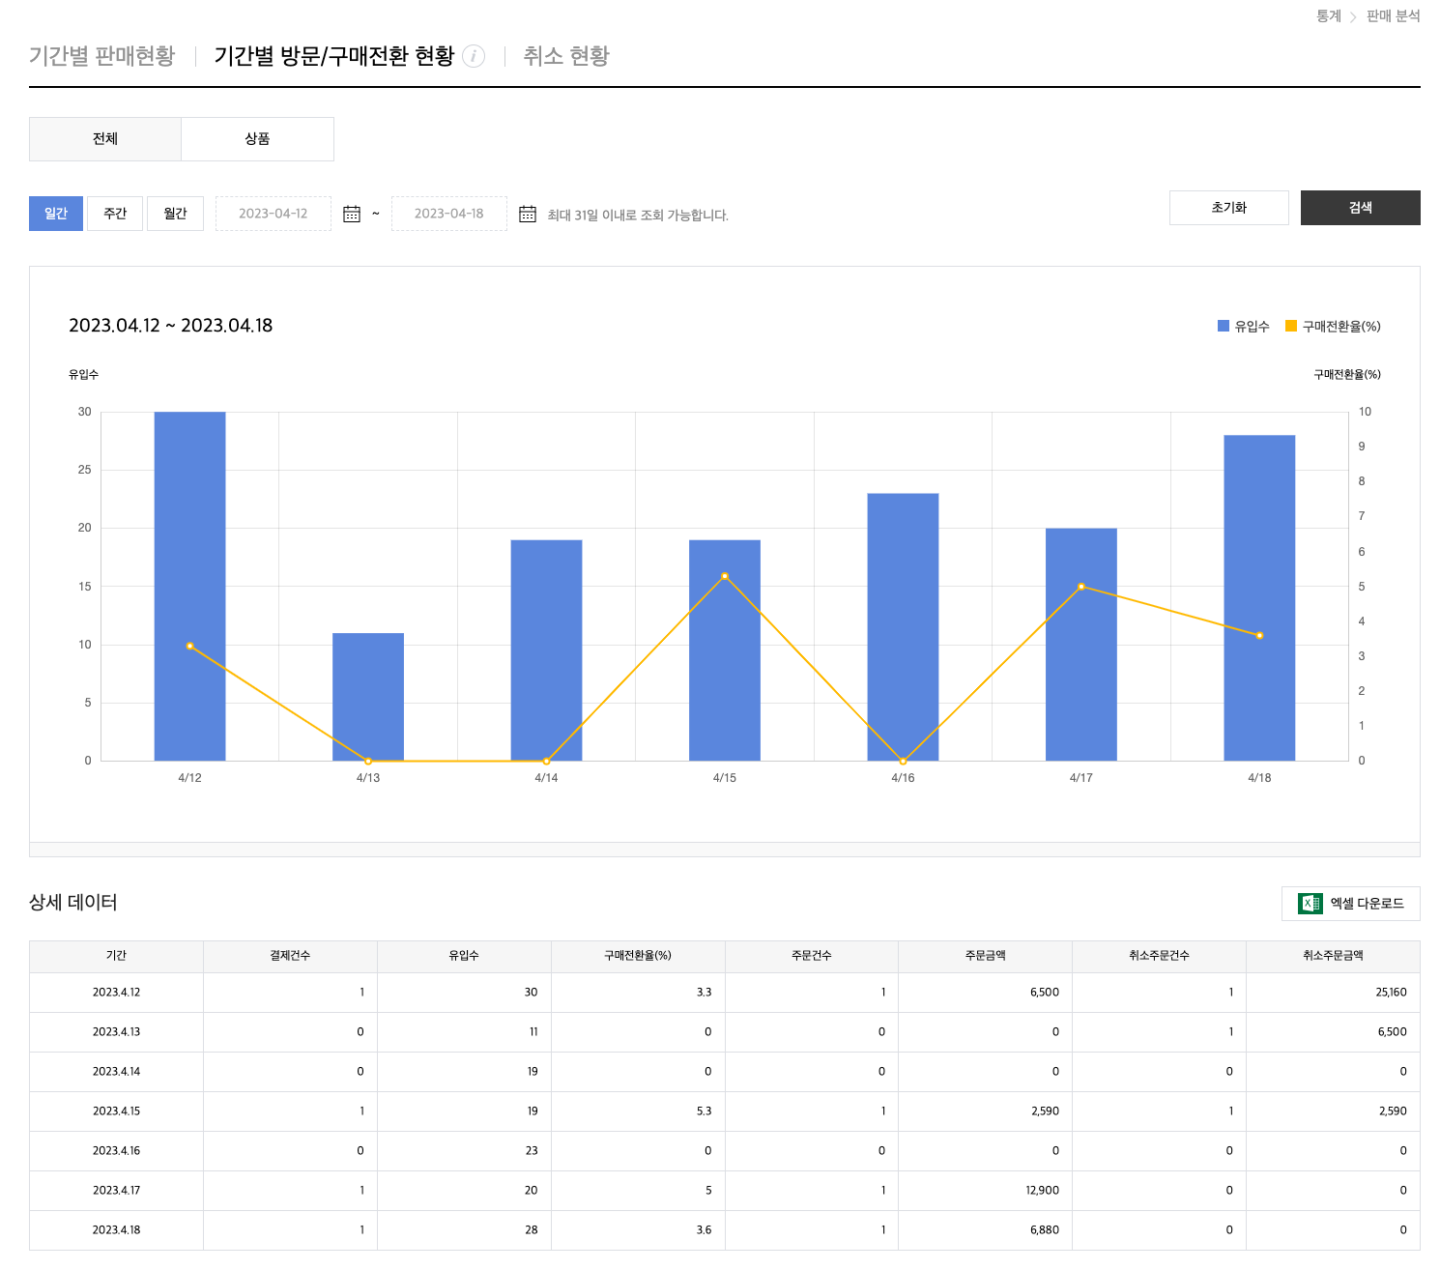Click the 통계 breadcrumb link
Viewport: 1440px width, 1270px height.
coord(1328,16)
